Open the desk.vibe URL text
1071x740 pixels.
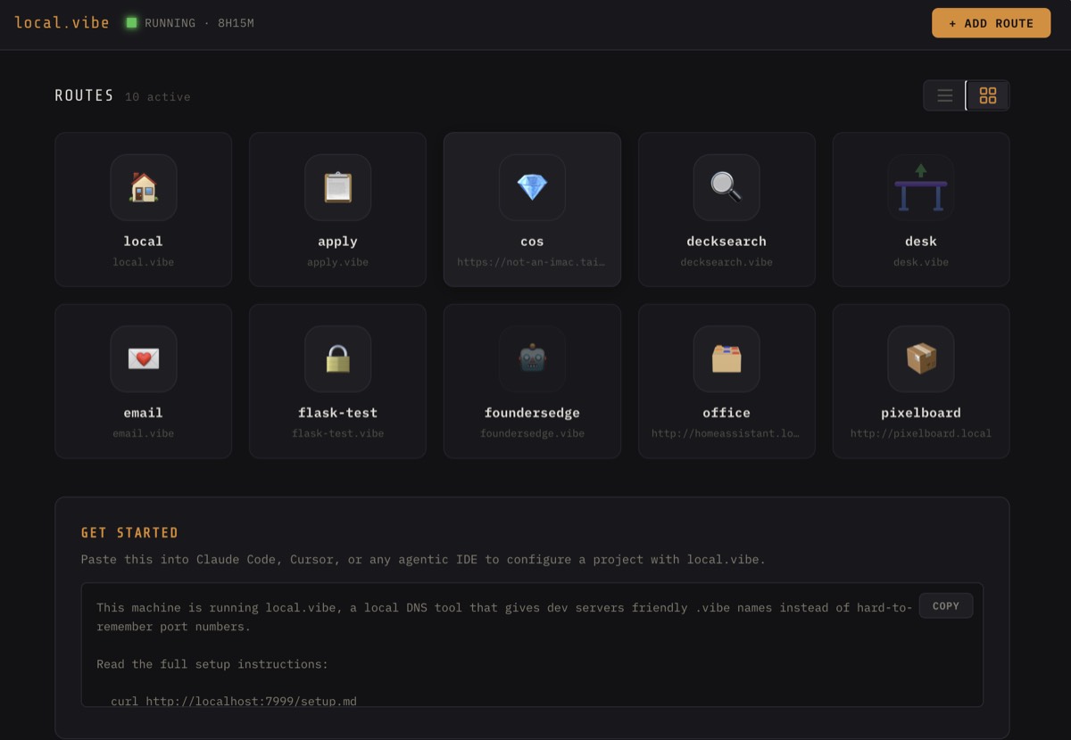921,262
